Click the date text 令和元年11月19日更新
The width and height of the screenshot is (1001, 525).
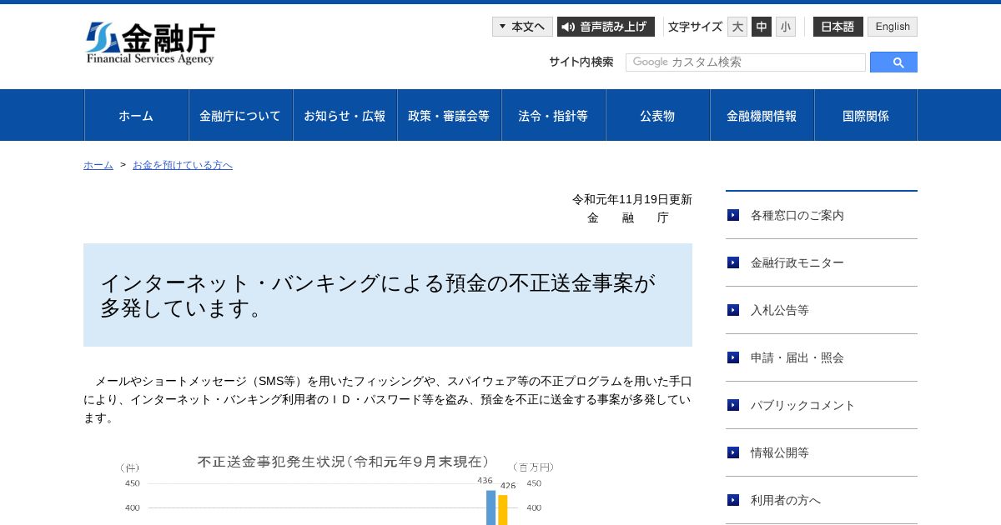coord(632,199)
